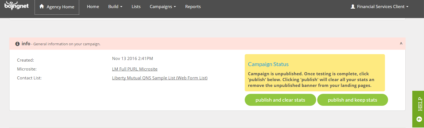Open the Lists menu item

tap(136, 7)
